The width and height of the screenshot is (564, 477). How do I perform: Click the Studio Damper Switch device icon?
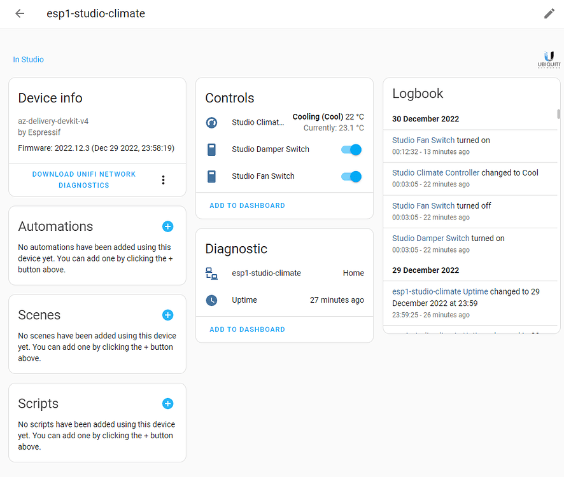pyautogui.click(x=211, y=149)
